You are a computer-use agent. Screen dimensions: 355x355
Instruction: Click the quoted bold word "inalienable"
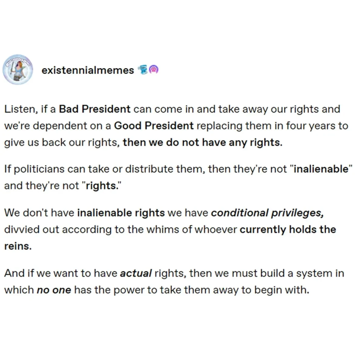tap(321, 169)
